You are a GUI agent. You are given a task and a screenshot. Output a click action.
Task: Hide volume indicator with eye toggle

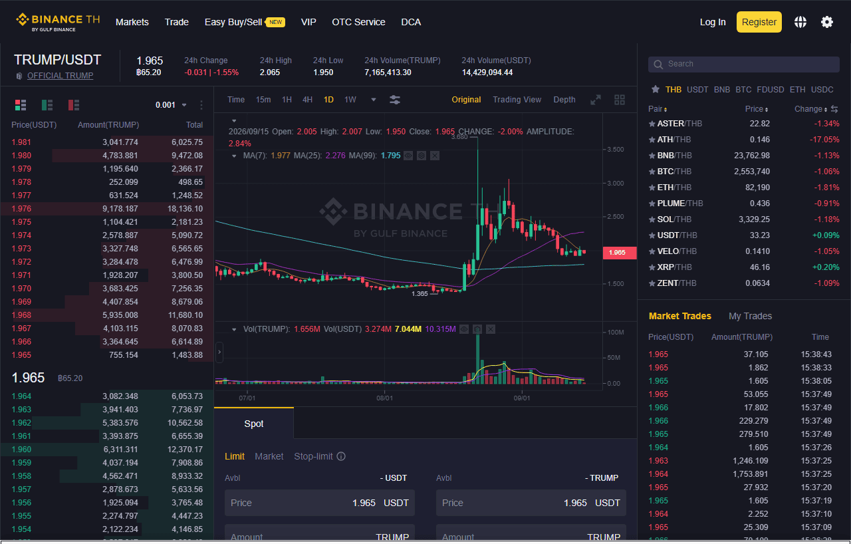tap(464, 329)
